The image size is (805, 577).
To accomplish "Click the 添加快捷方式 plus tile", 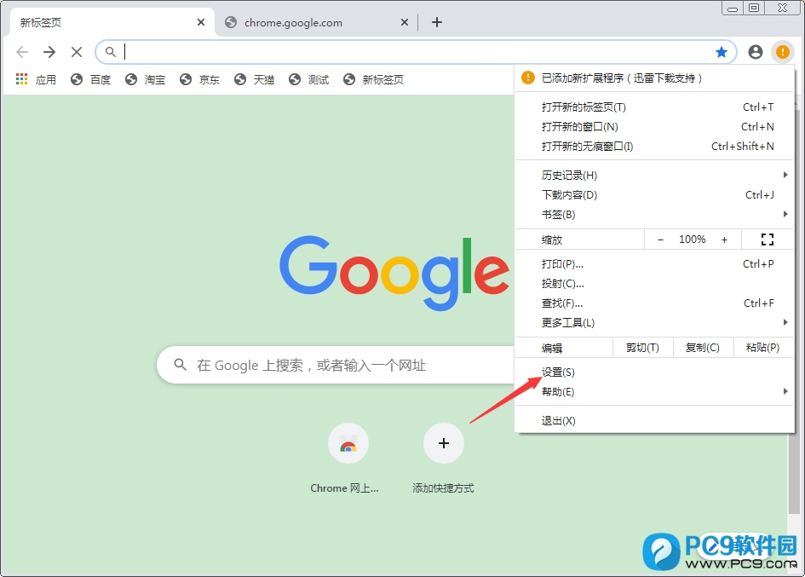I will tap(444, 459).
